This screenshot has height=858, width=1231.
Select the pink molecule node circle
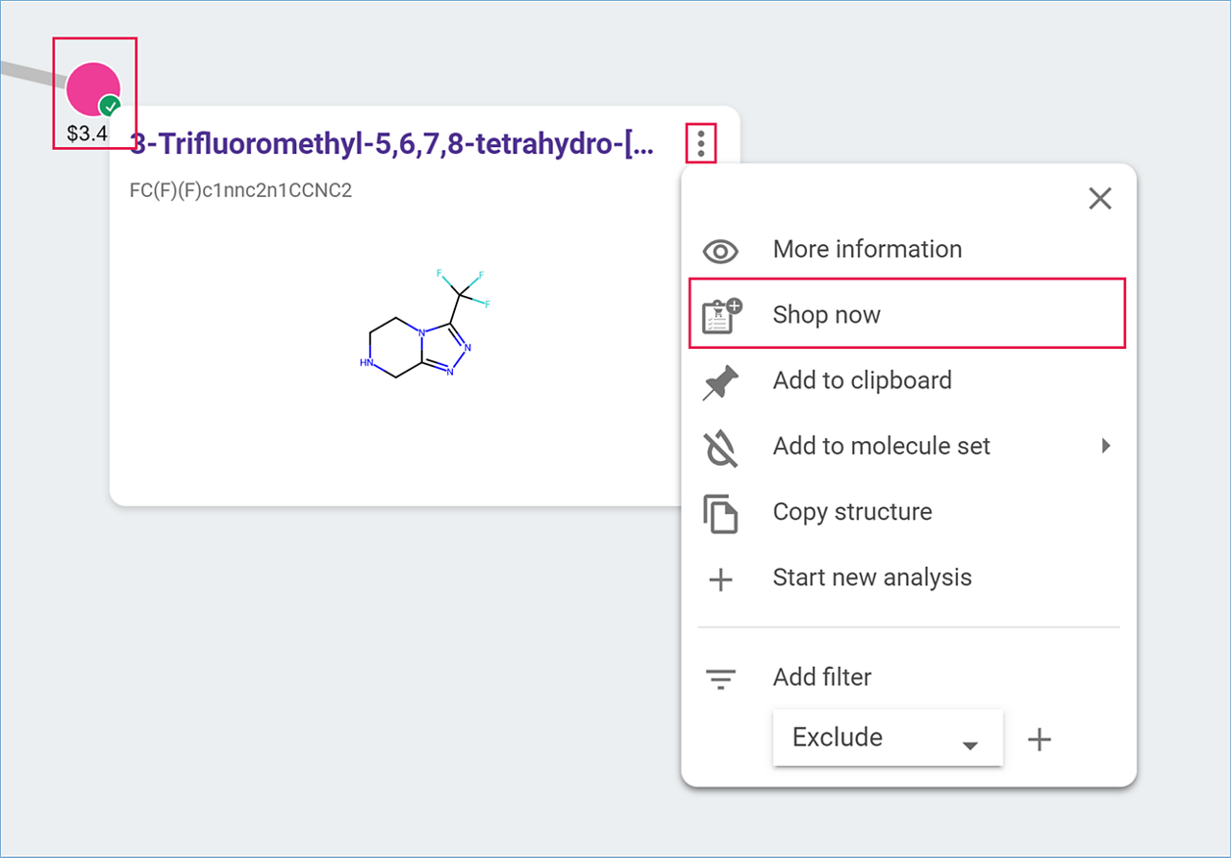(92, 88)
